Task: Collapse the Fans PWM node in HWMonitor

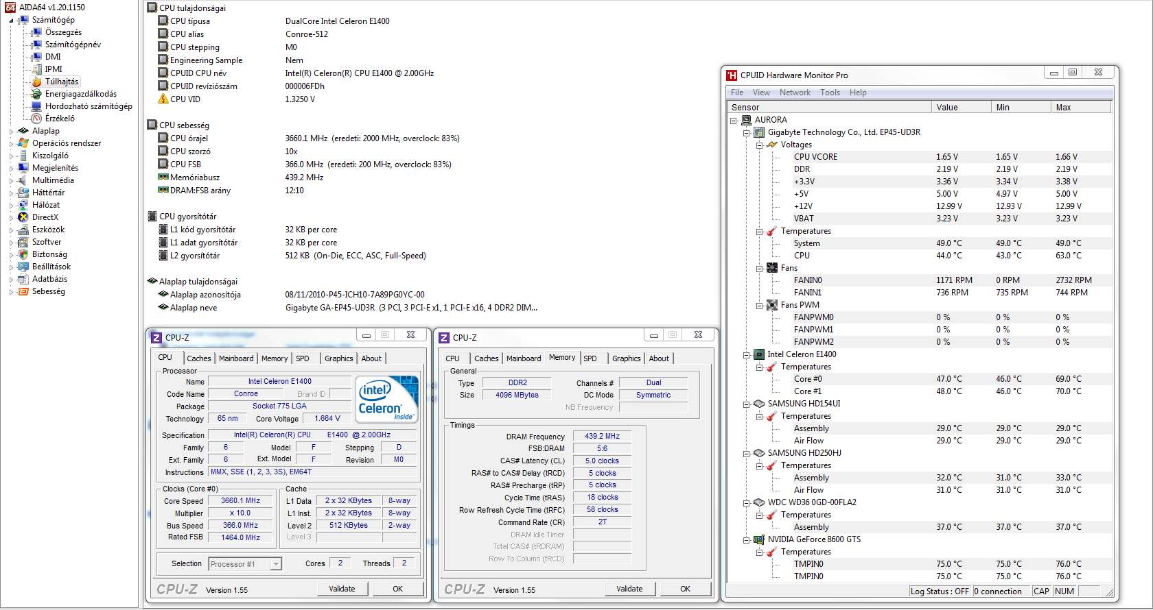Action: 760,305
